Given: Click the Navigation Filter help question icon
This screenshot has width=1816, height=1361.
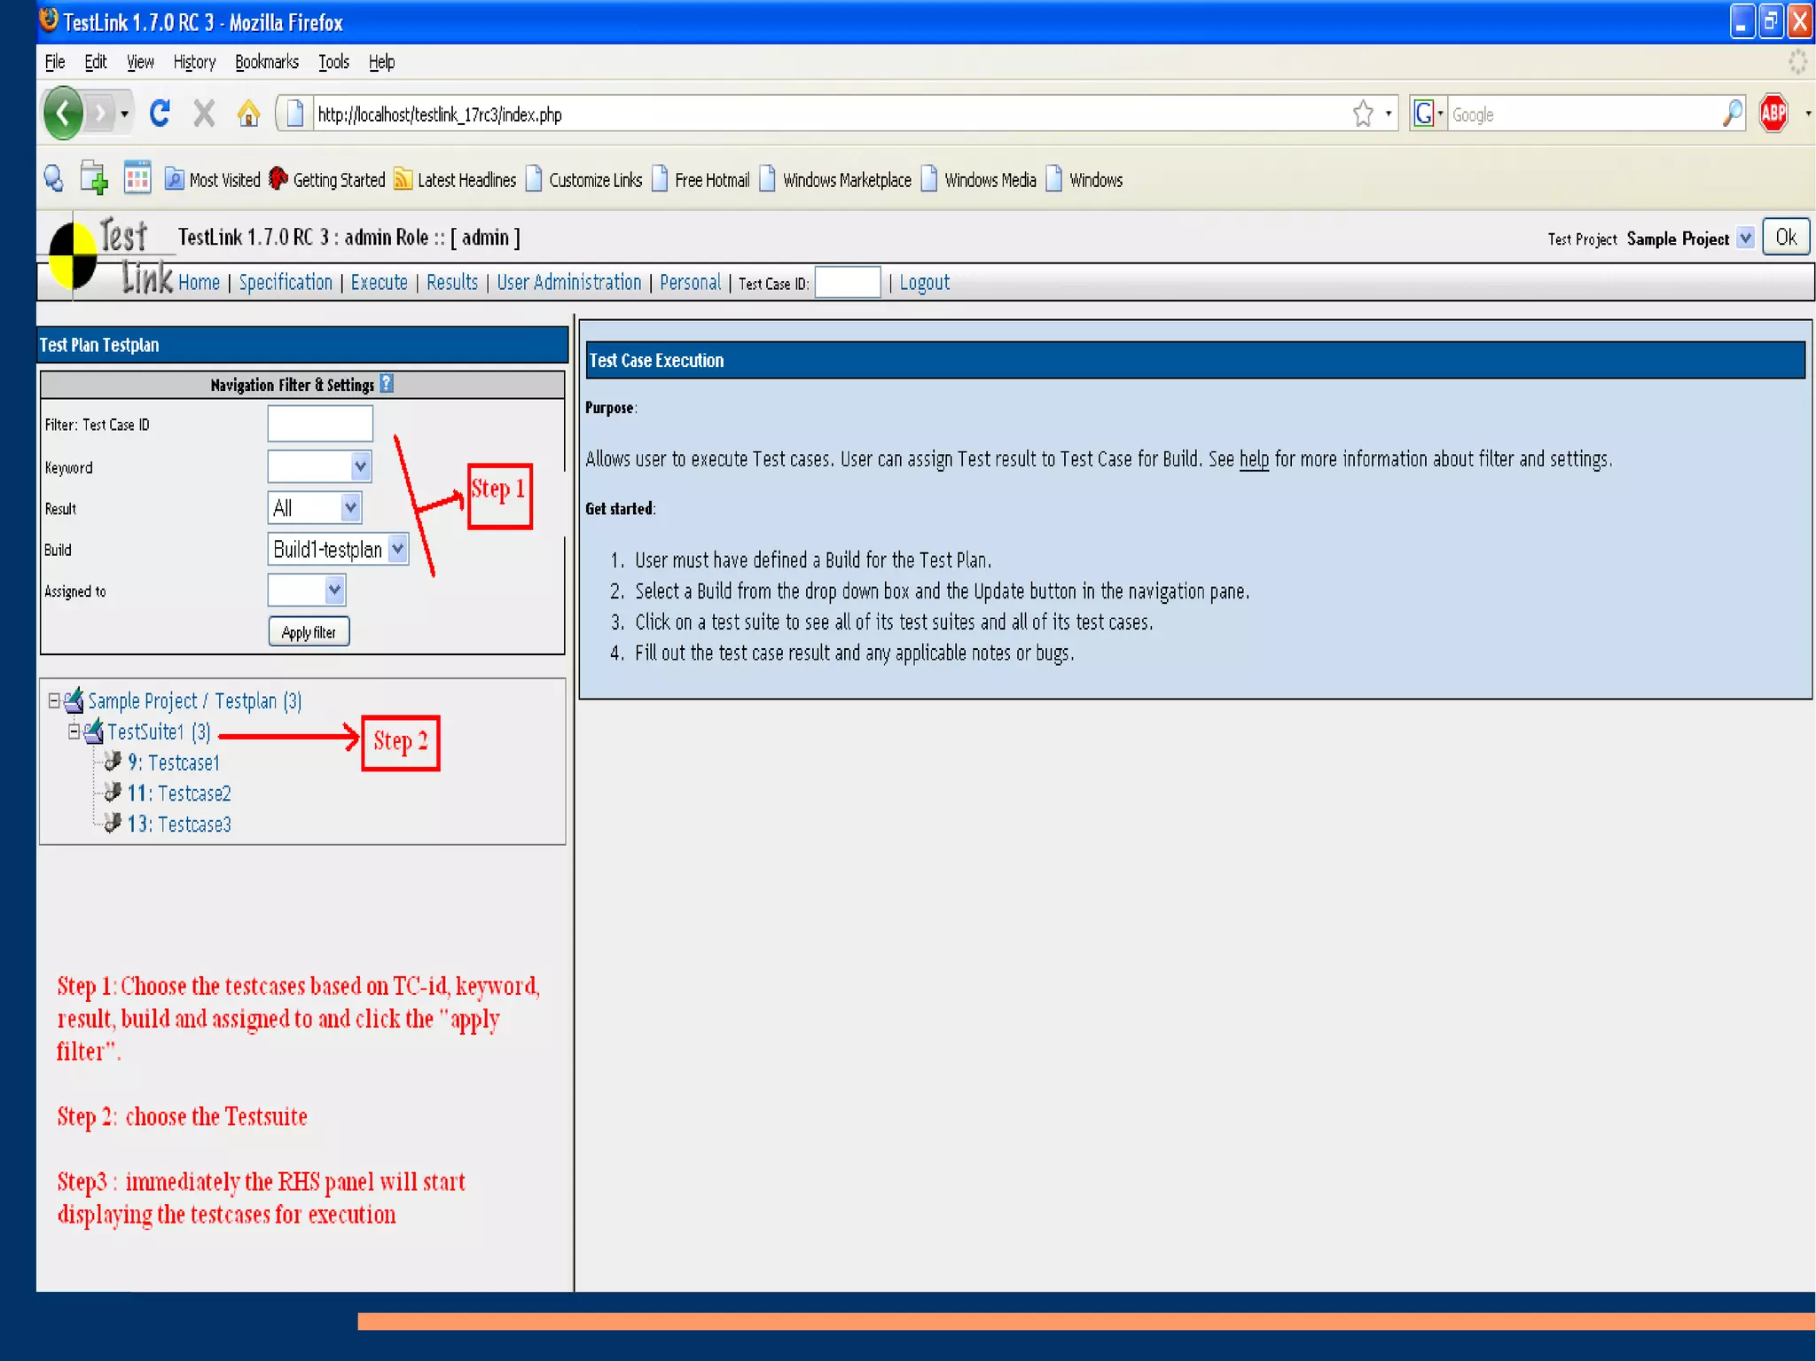Looking at the screenshot, I should coord(387,383).
